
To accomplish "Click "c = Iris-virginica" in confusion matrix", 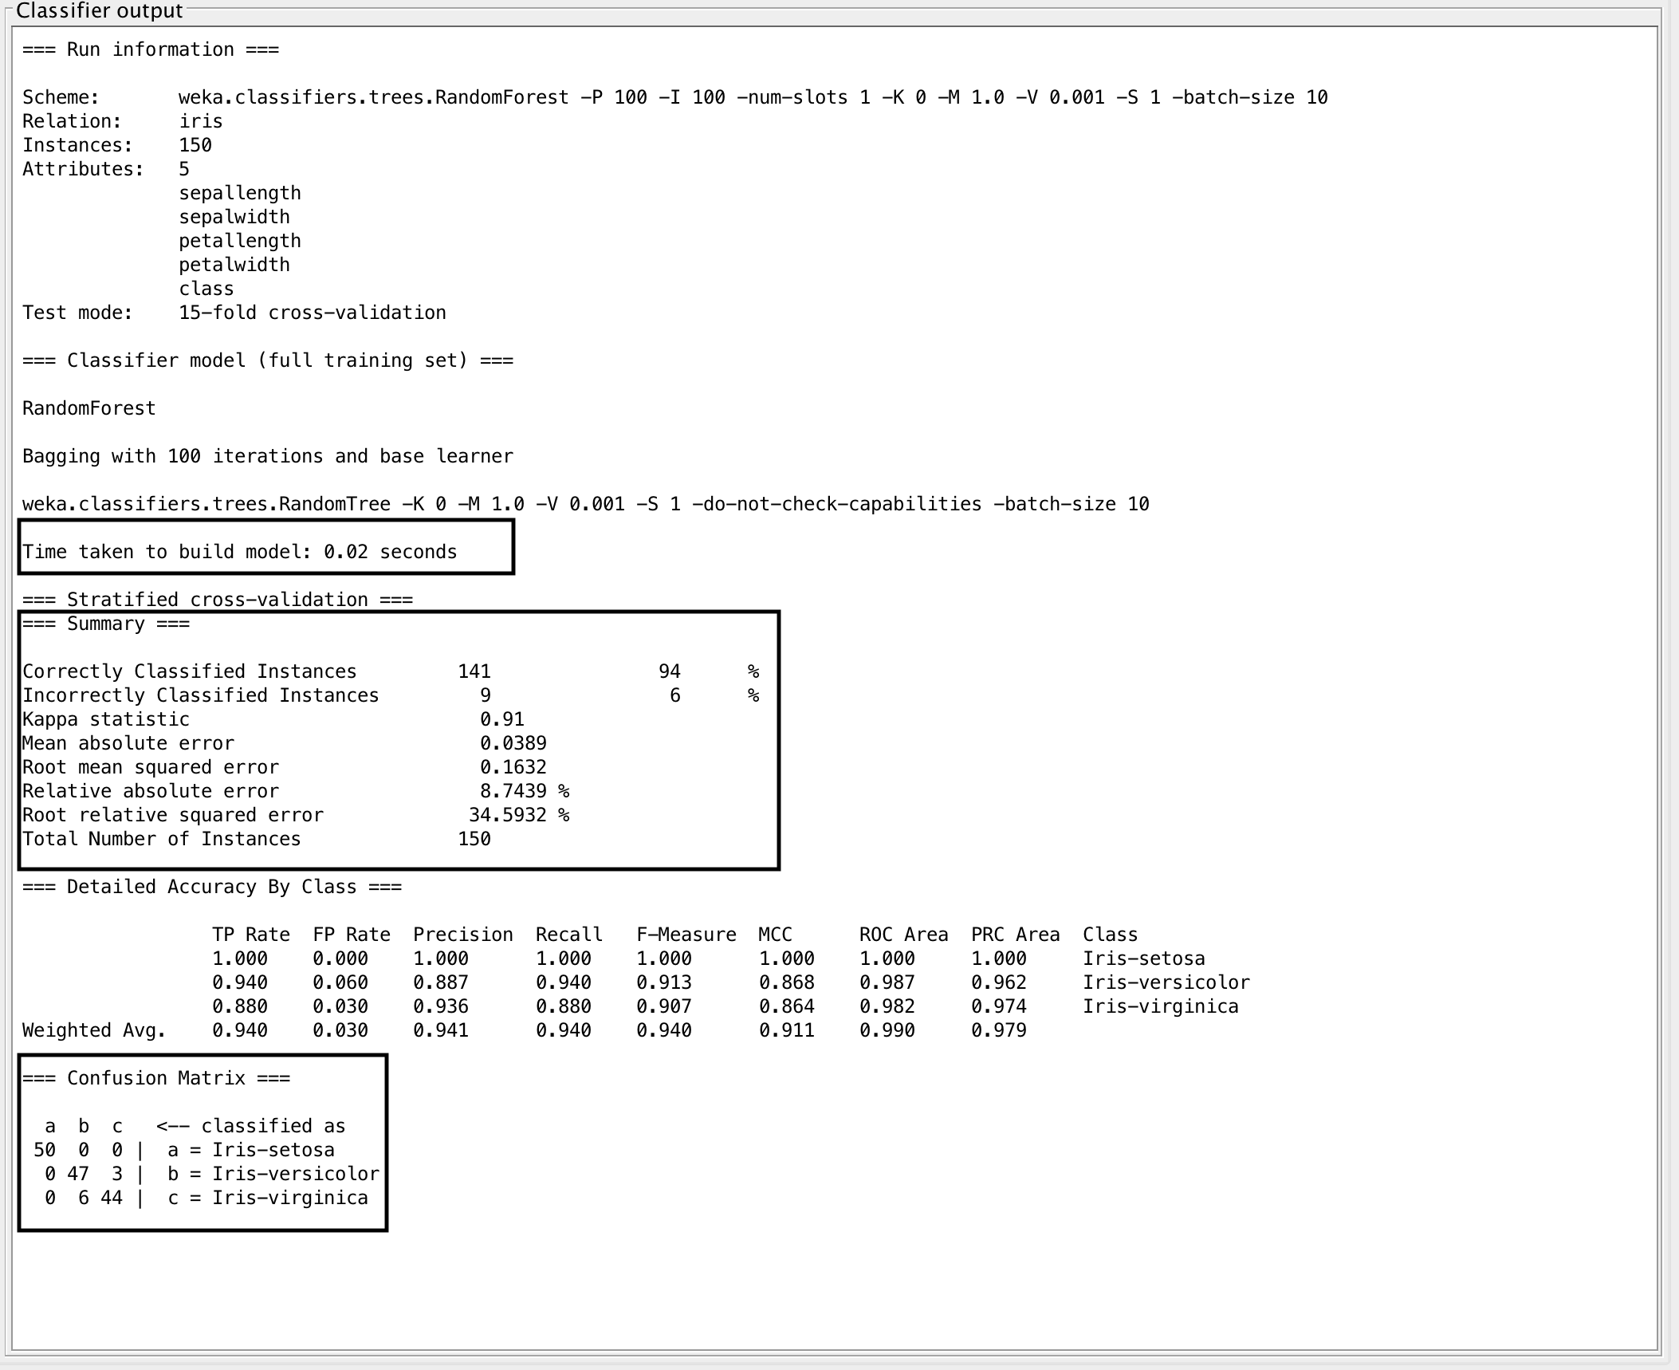I will click(268, 1198).
